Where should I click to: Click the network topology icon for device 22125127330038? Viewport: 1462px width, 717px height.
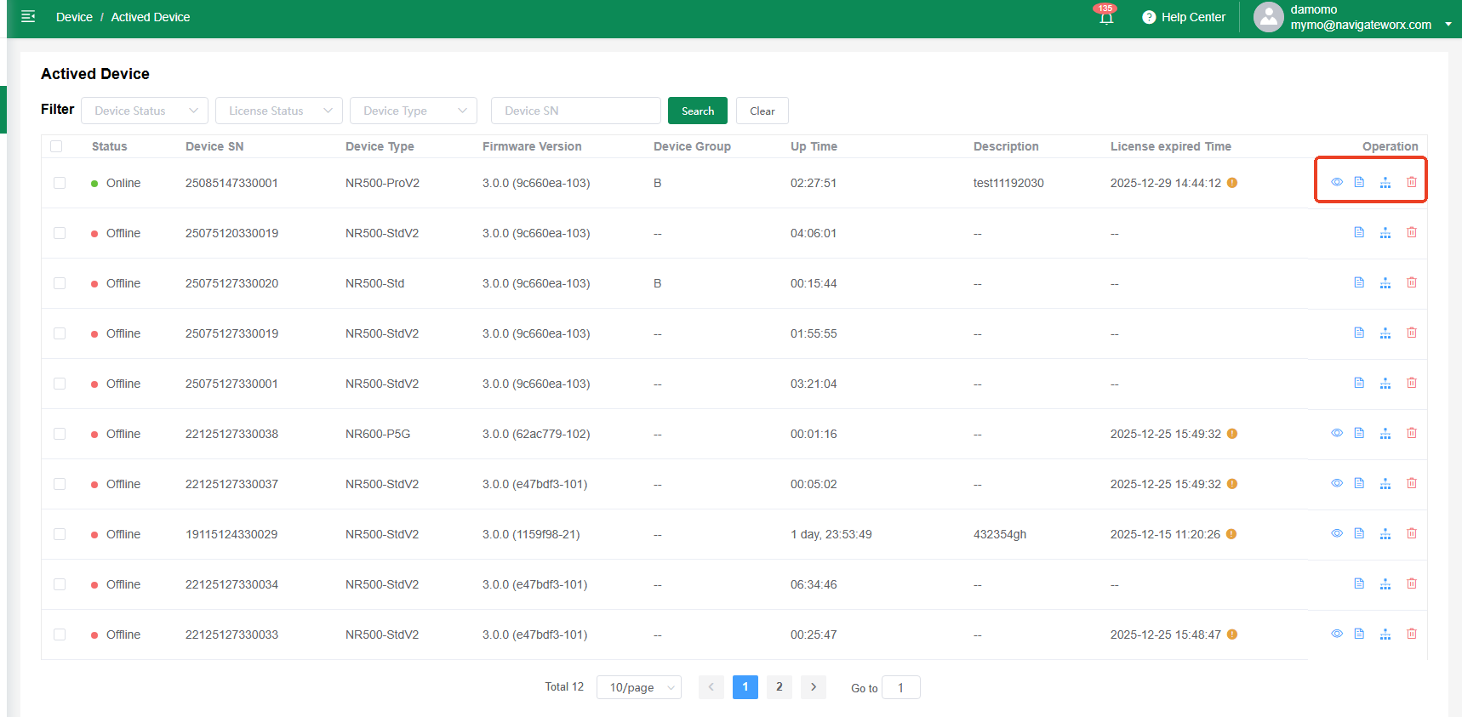pyautogui.click(x=1385, y=434)
